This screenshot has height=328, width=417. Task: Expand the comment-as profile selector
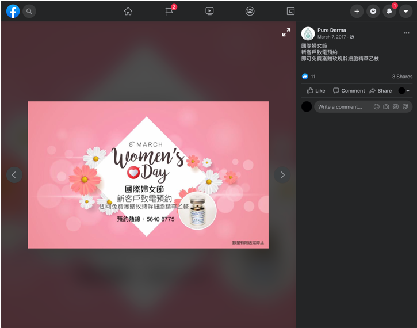(404, 91)
